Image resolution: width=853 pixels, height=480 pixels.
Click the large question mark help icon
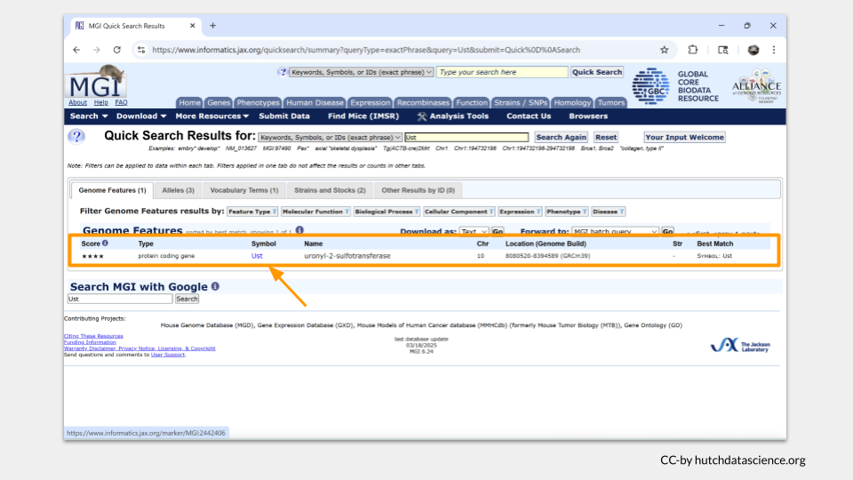tap(76, 136)
